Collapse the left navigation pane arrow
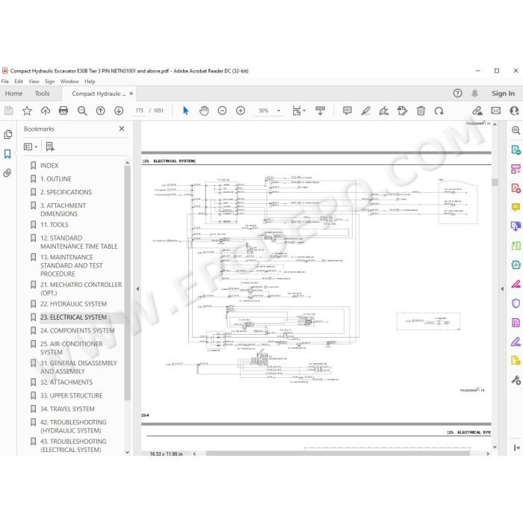This screenshot has width=523, height=523. point(137,289)
